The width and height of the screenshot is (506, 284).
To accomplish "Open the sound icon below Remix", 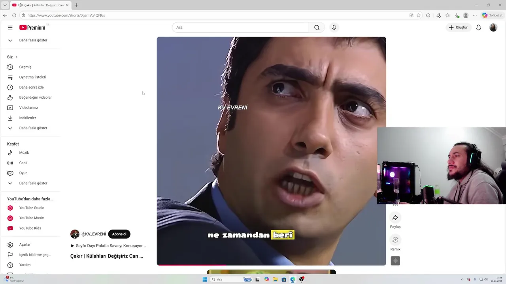I will coord(395,261).
